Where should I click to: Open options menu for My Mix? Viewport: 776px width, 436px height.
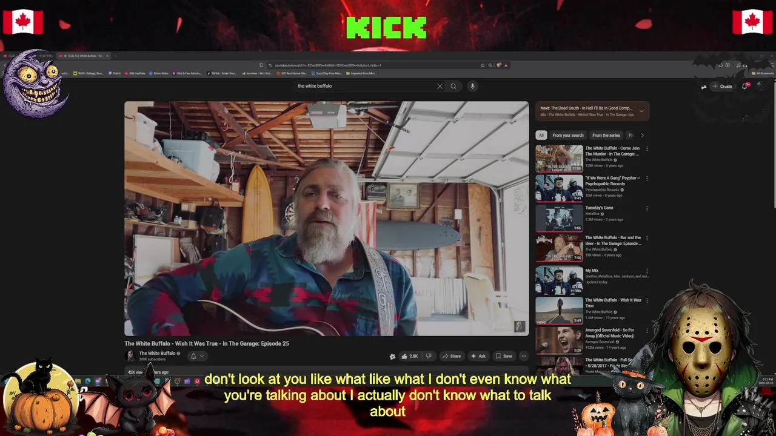click(647, 271)
